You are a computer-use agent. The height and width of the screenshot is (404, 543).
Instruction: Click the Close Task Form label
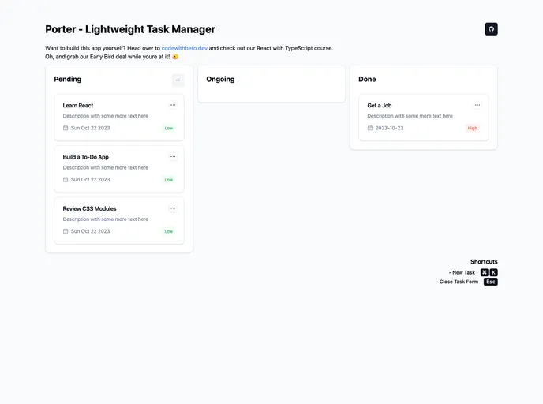[457, 282]
